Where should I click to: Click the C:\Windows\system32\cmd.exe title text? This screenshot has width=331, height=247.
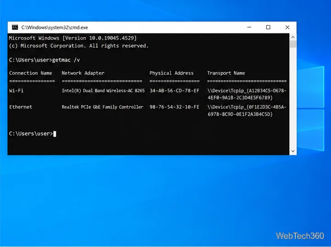pos(55,28)
